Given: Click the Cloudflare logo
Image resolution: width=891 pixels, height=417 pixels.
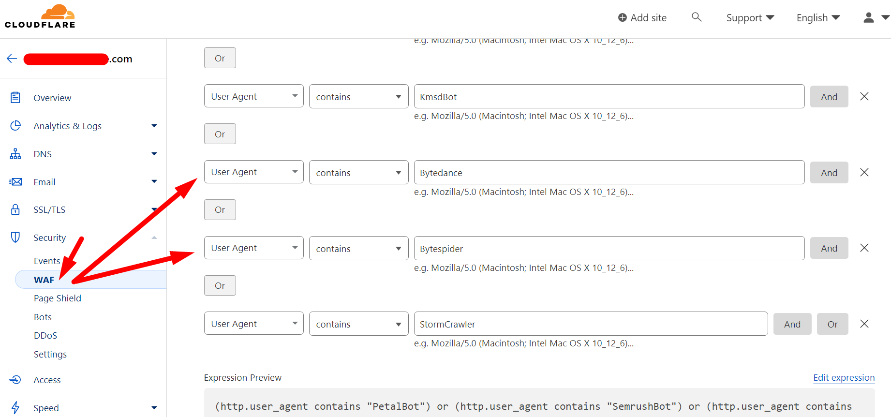Looking at the screenshot, I should coord(40,16).
